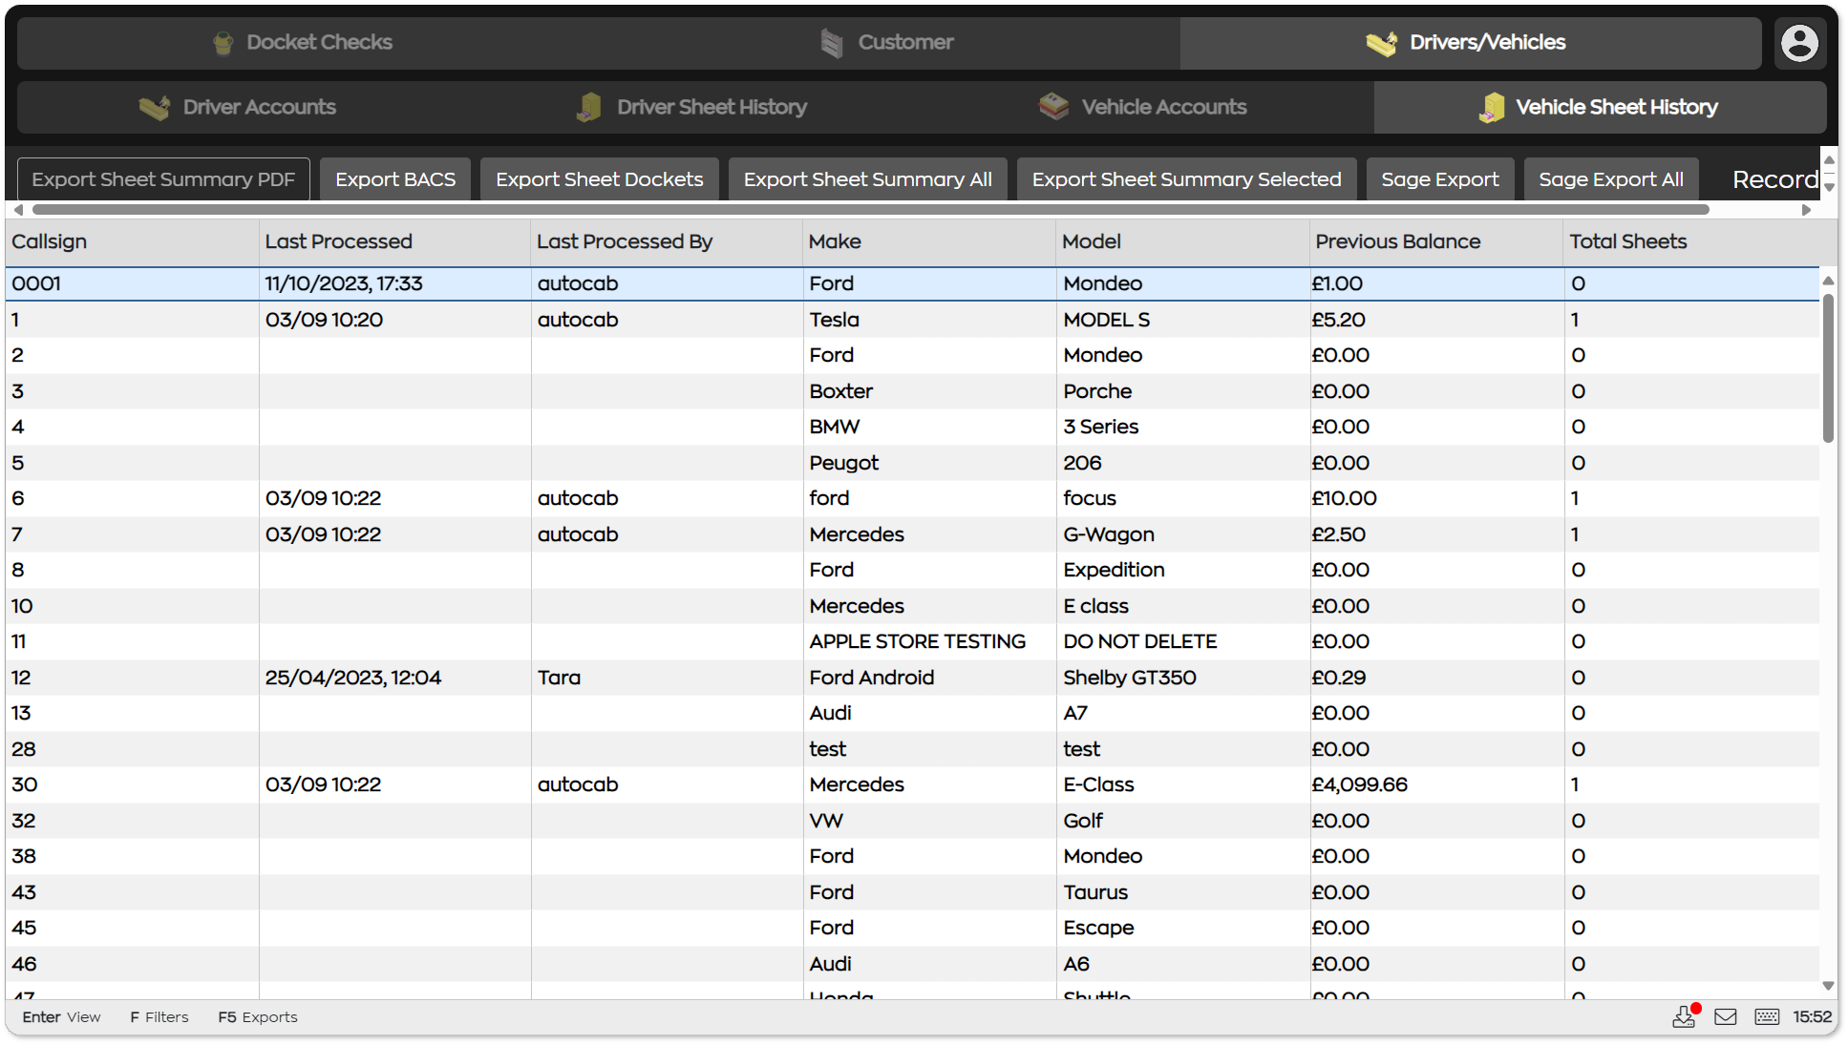Click Sage Export All button
Screen dimensions: 1848x1045
click(x=1611, y=179)
